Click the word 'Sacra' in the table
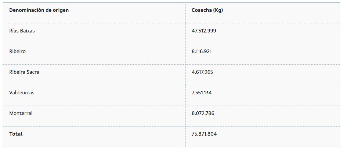The width and height of the screenshot is (347, 149). coord(33,72)
